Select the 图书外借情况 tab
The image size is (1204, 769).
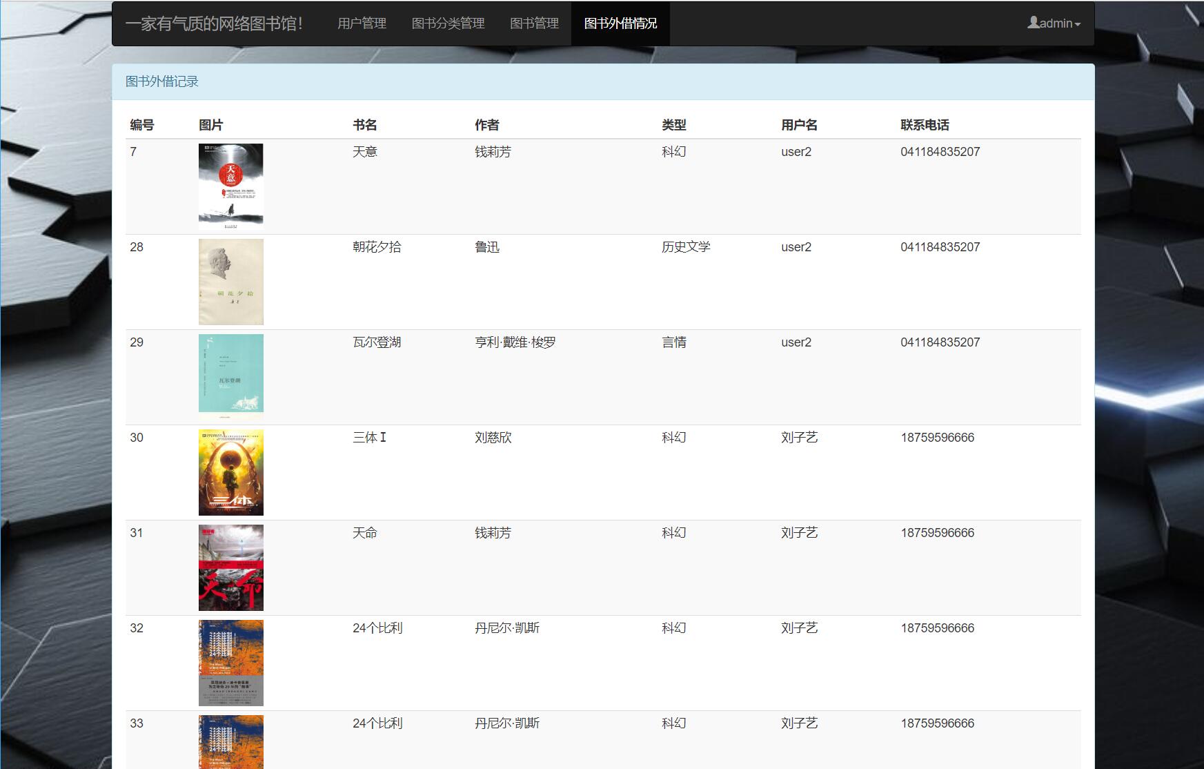point(620,23)
